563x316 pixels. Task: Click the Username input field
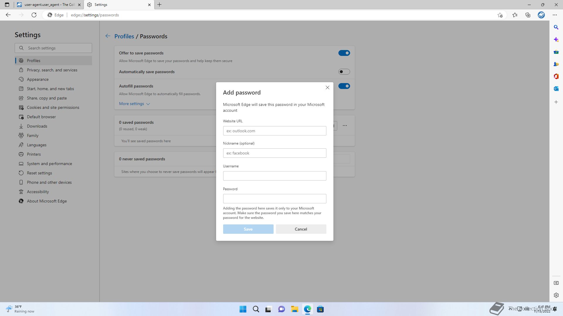(274, 176)
